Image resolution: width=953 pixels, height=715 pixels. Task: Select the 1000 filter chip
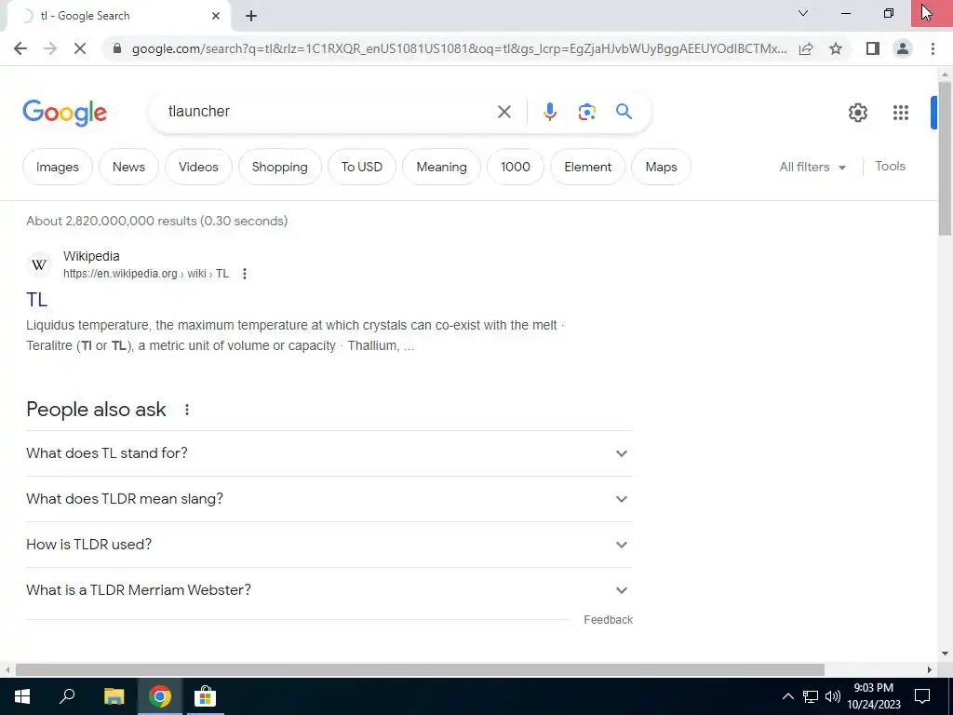(516, 167)
